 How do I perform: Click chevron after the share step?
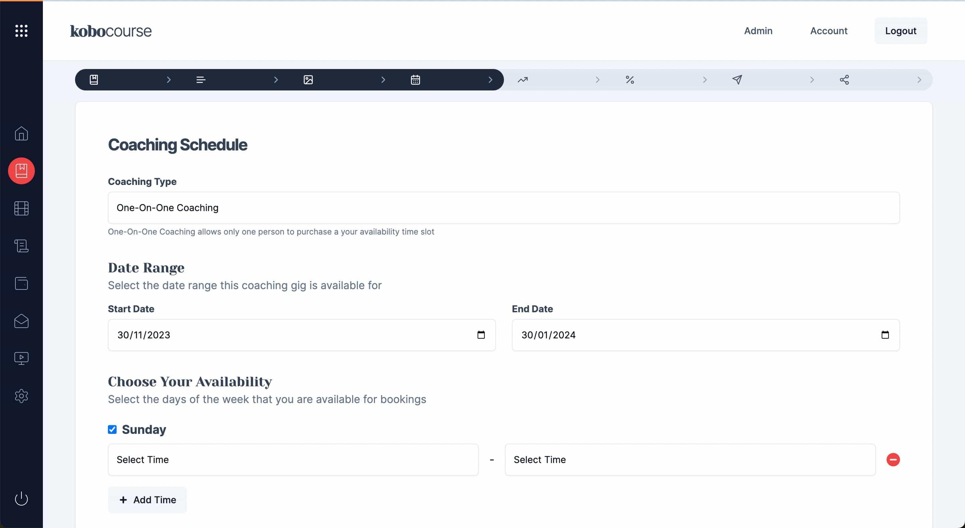(x=919, y=80)
